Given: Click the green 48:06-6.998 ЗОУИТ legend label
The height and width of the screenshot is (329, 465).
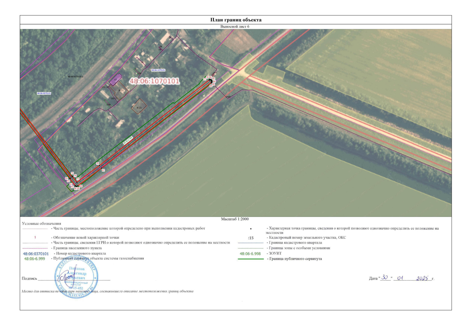Looking at the screenshot, I should coord(250,254).
